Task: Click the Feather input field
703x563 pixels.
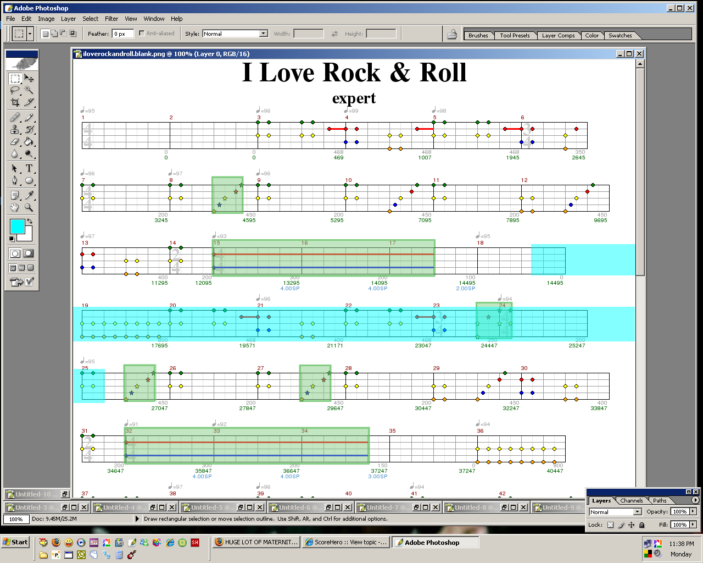Action: 122,34
